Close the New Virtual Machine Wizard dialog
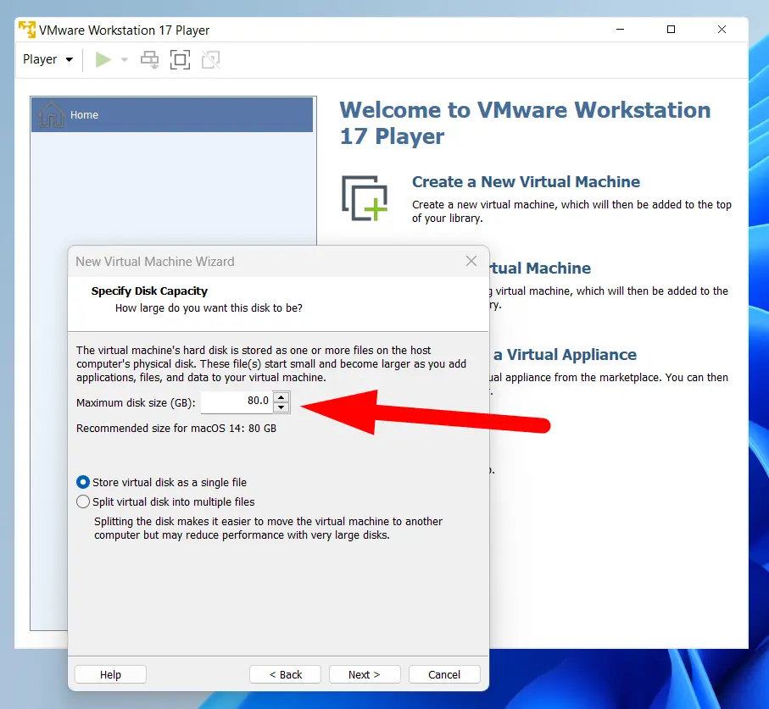Image resolution: width=769 pixels, height=709 pixels. 471,261
